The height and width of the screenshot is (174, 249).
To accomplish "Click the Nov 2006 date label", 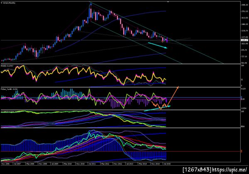I will coord(5,164).
